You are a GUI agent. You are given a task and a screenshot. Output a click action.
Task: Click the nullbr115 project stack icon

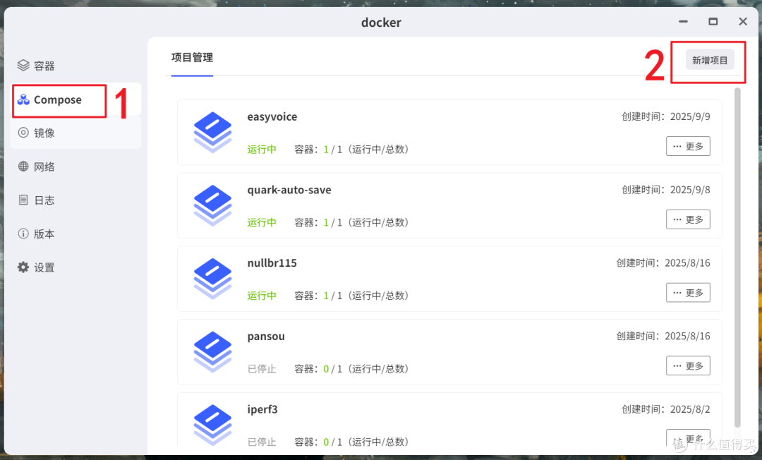pos(213,279)
